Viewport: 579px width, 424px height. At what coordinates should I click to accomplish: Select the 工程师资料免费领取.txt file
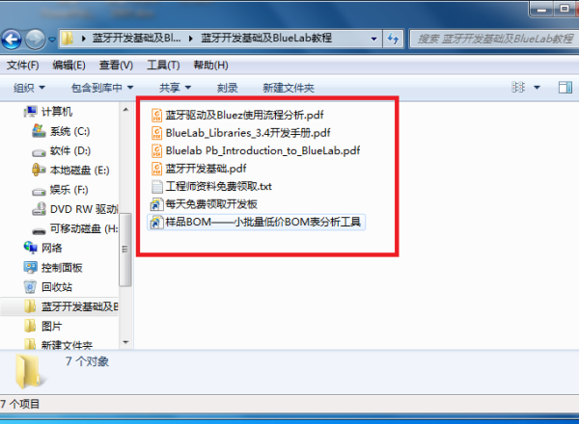(211, 186)
